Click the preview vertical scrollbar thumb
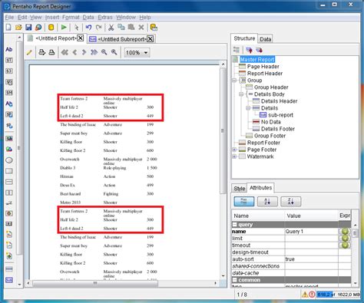 click(223, 130)
